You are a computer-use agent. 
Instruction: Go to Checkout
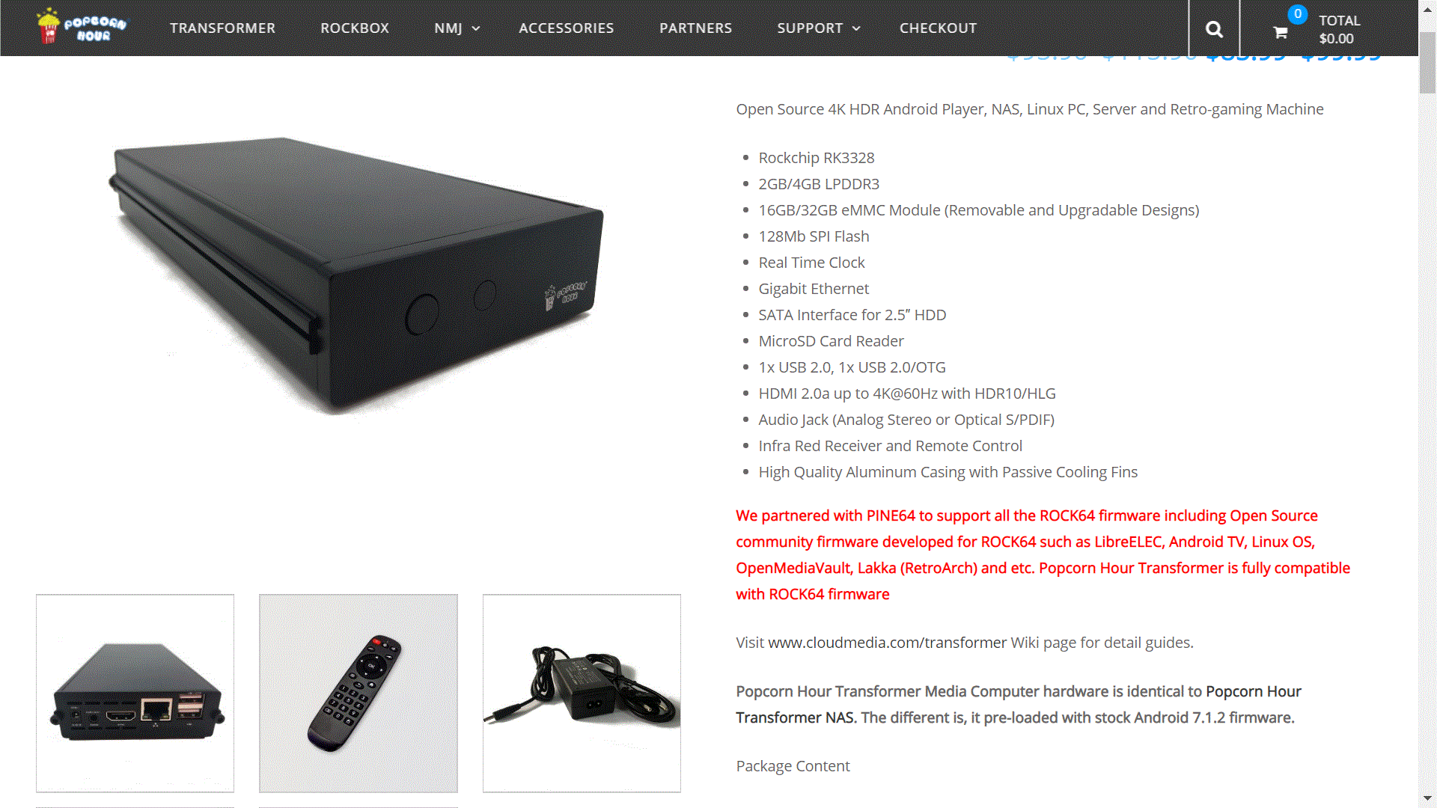(938, 28)
